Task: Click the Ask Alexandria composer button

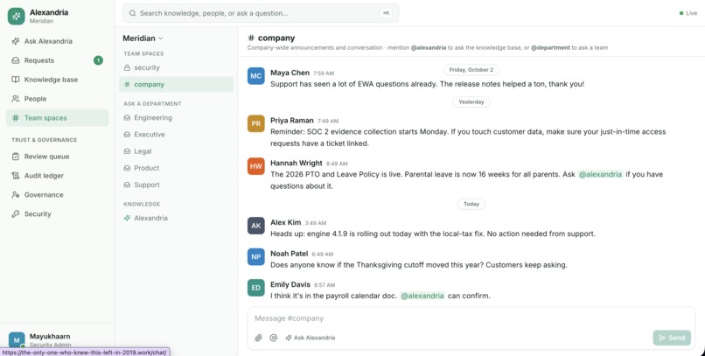Action: pyautogui.click(x=311, y=338)
